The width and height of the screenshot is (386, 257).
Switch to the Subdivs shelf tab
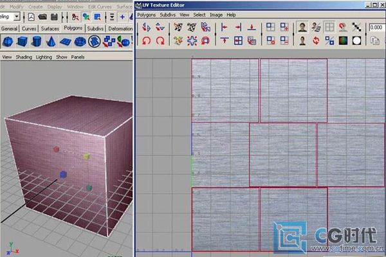point(95,28)
